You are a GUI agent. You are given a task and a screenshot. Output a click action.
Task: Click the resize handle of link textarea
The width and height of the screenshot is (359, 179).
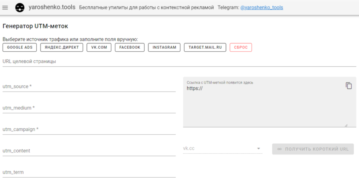coord(346,125)
